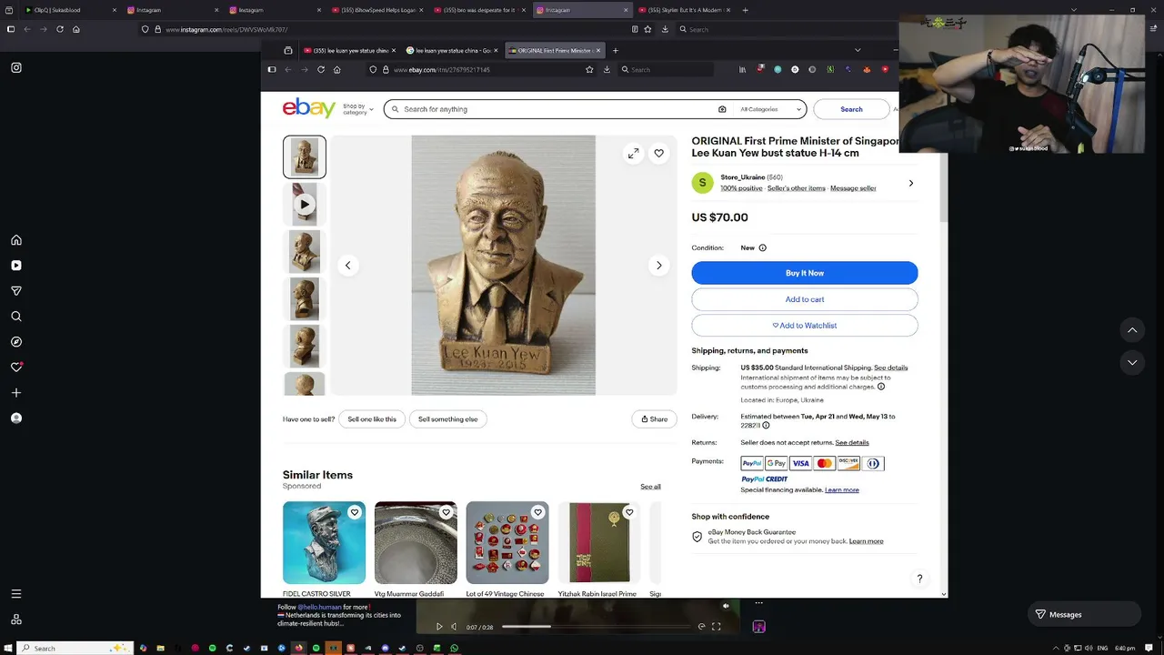Screen dimensions: 1164x655
Task: Click the Create plus icon in sidebar
Action: (x=16, y=393)
